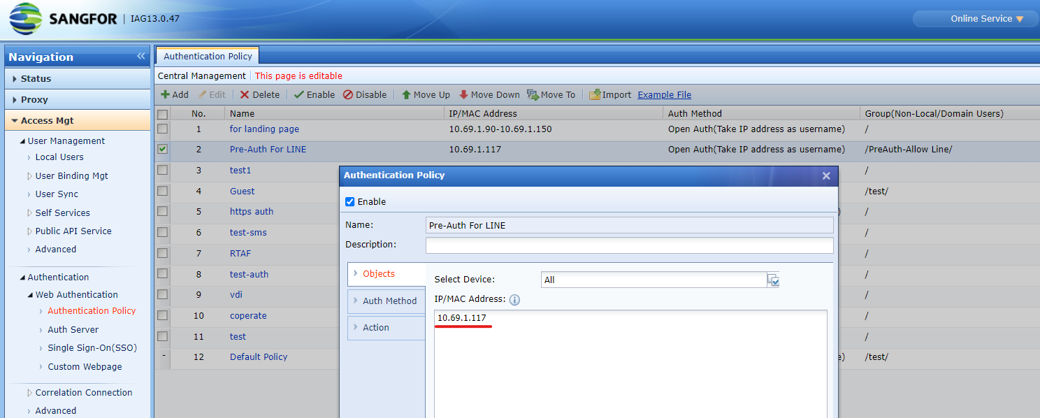Image resolution: width=1040 pixels, height=418 pixels.
Task: Check the vdi row checkbox
Action: [162, 294]
